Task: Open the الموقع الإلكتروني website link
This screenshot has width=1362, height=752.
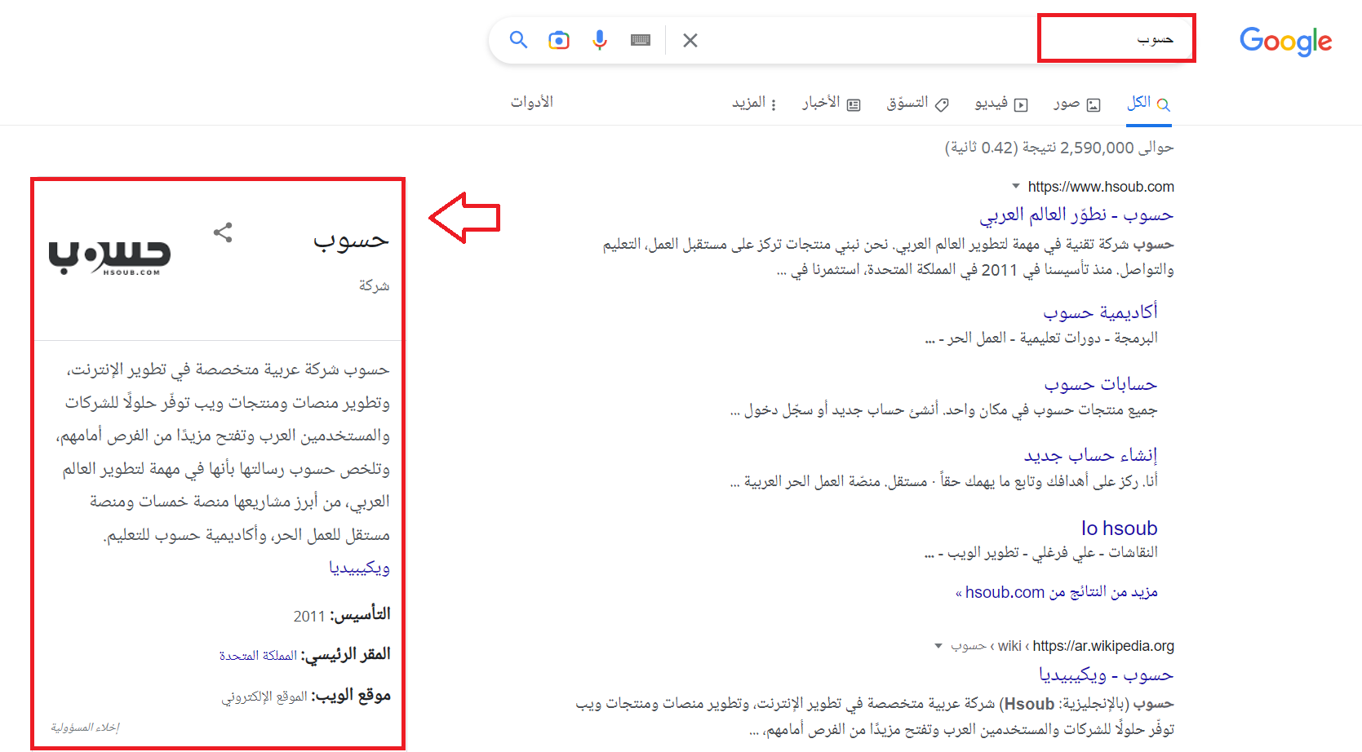Action: pos(264,697)
